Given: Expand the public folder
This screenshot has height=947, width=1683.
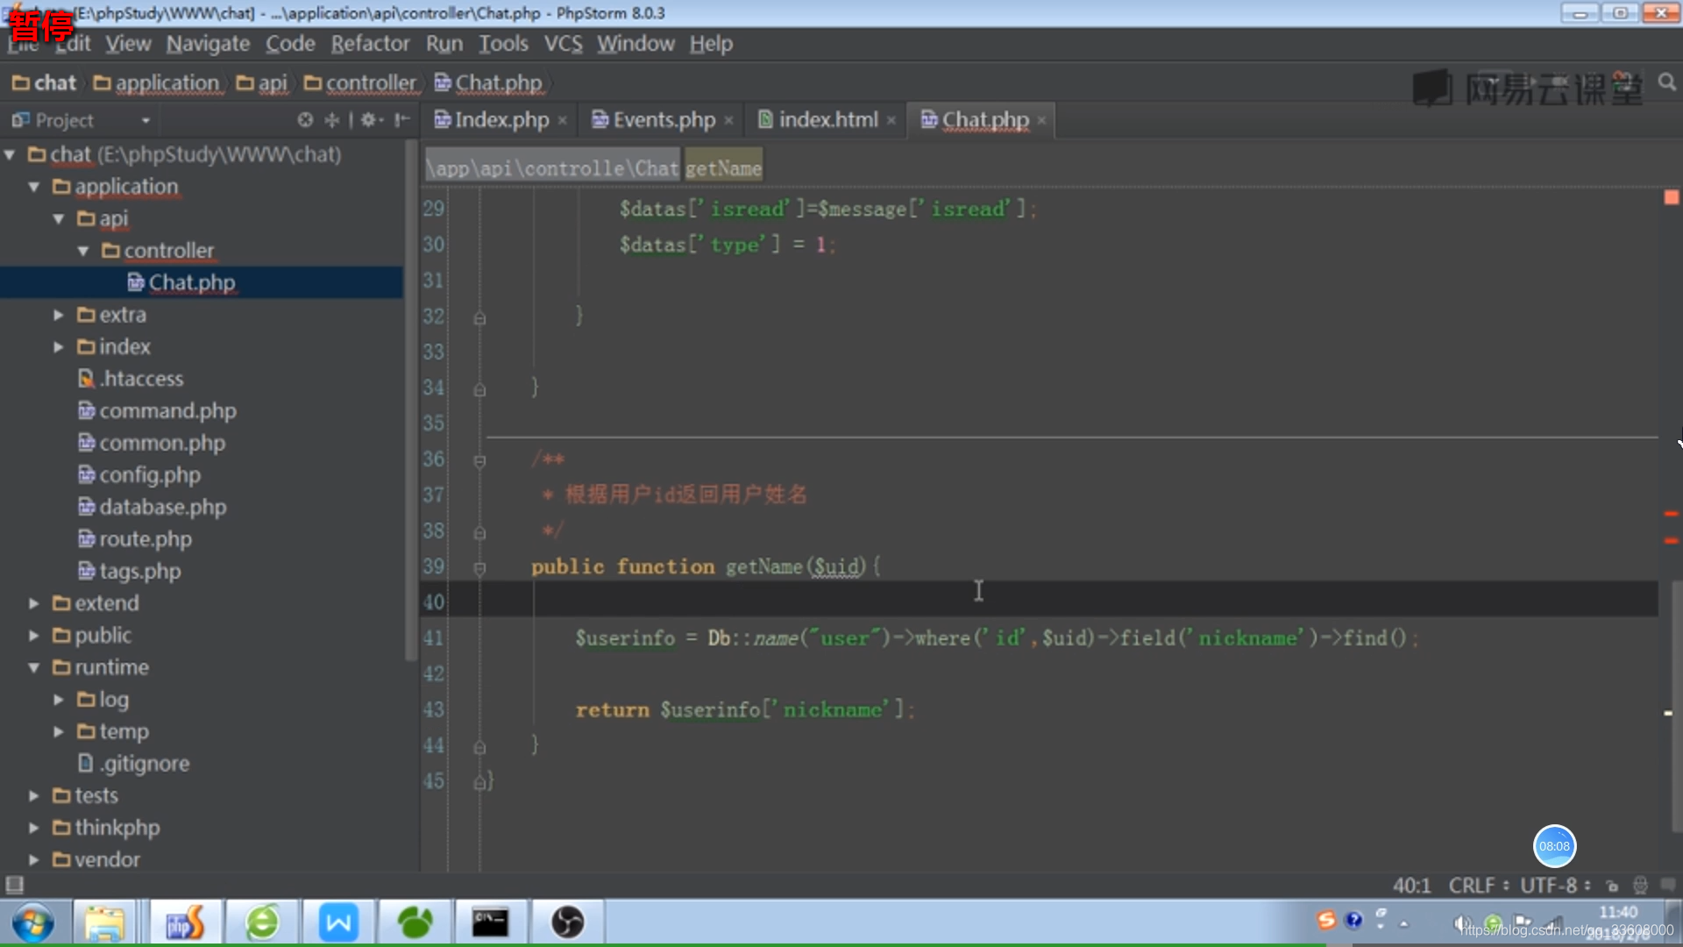Looking at the screenshot, I should point(34,636).
